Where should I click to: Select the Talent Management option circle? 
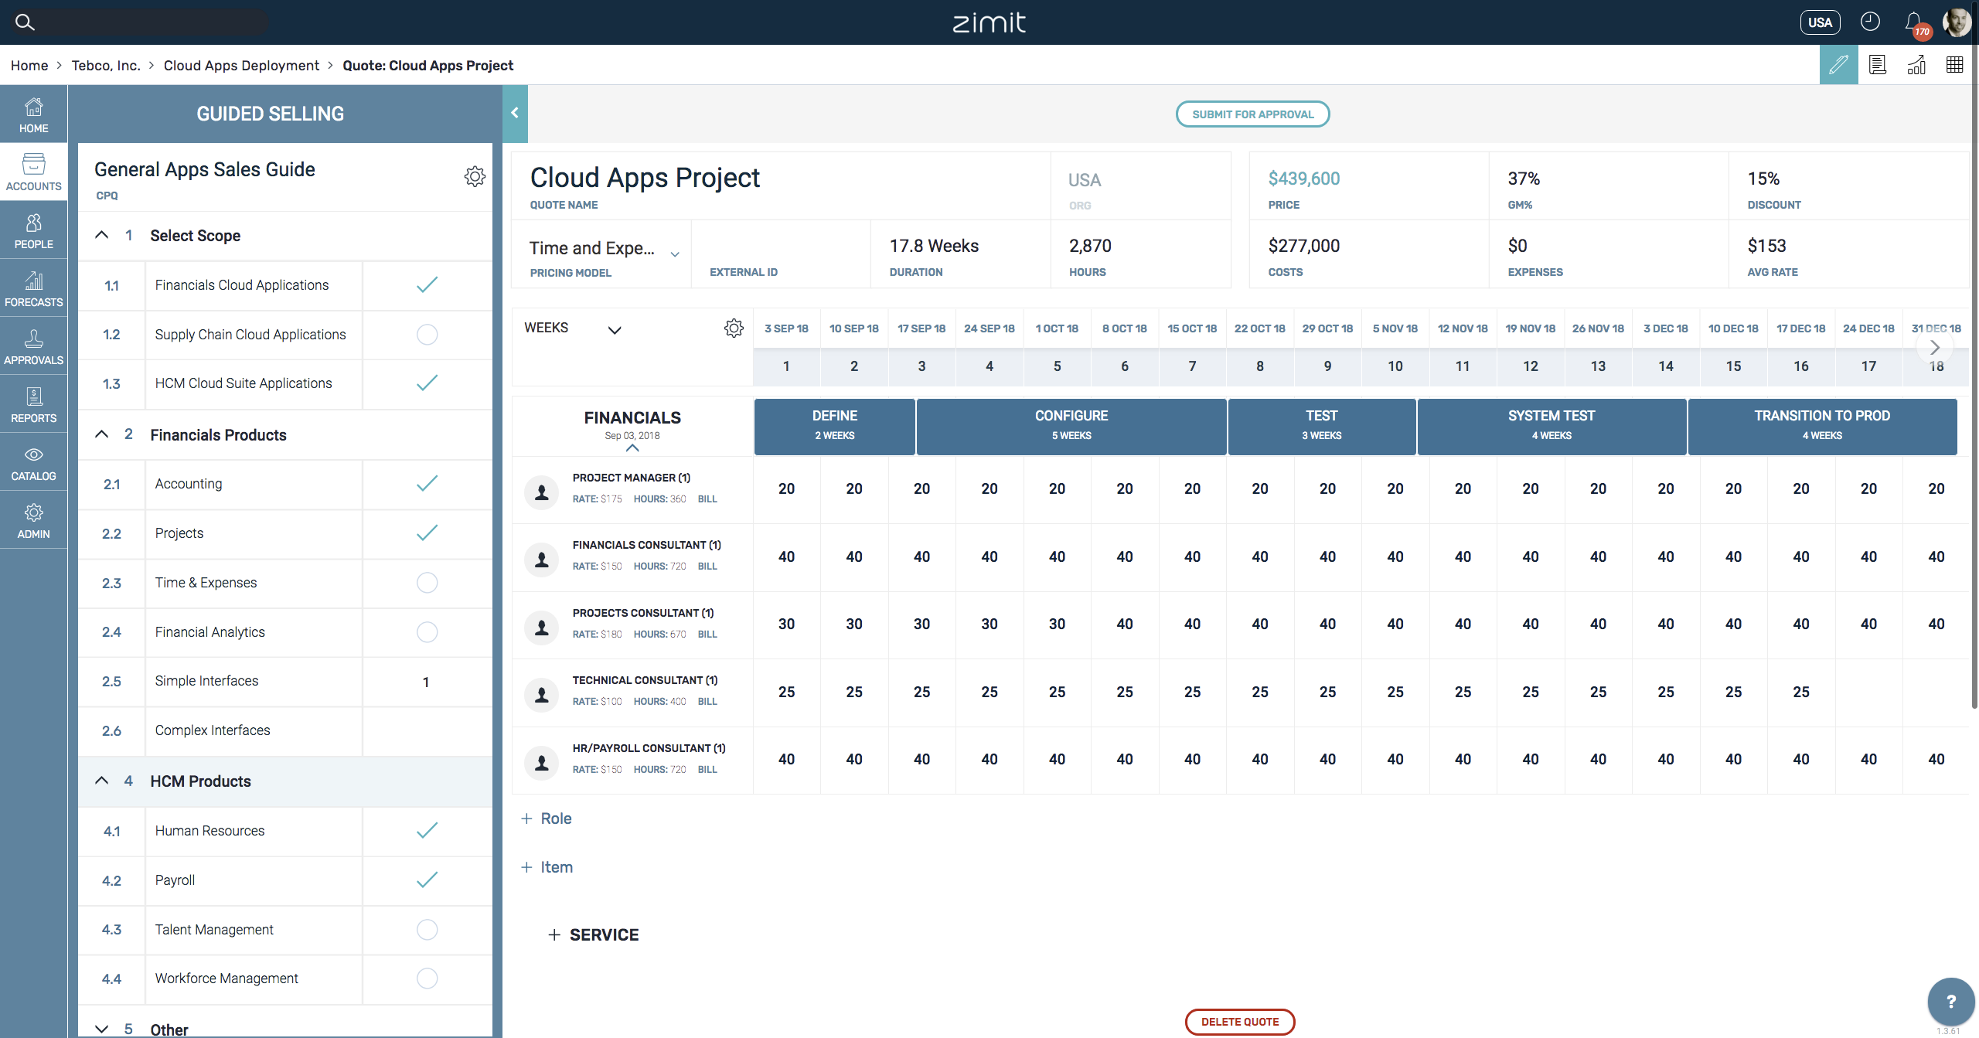[x=427, y=929]
